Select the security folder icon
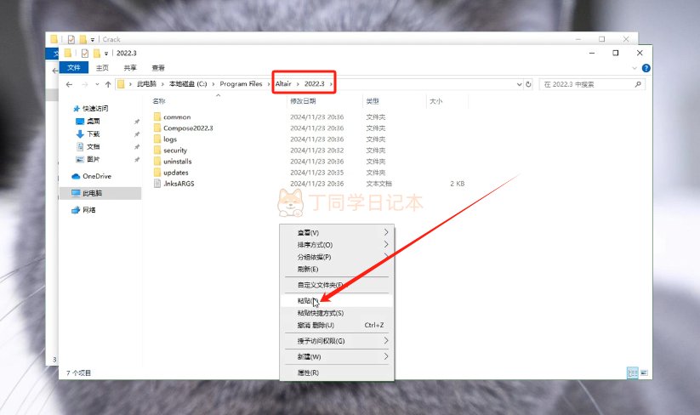 point(157,151)
